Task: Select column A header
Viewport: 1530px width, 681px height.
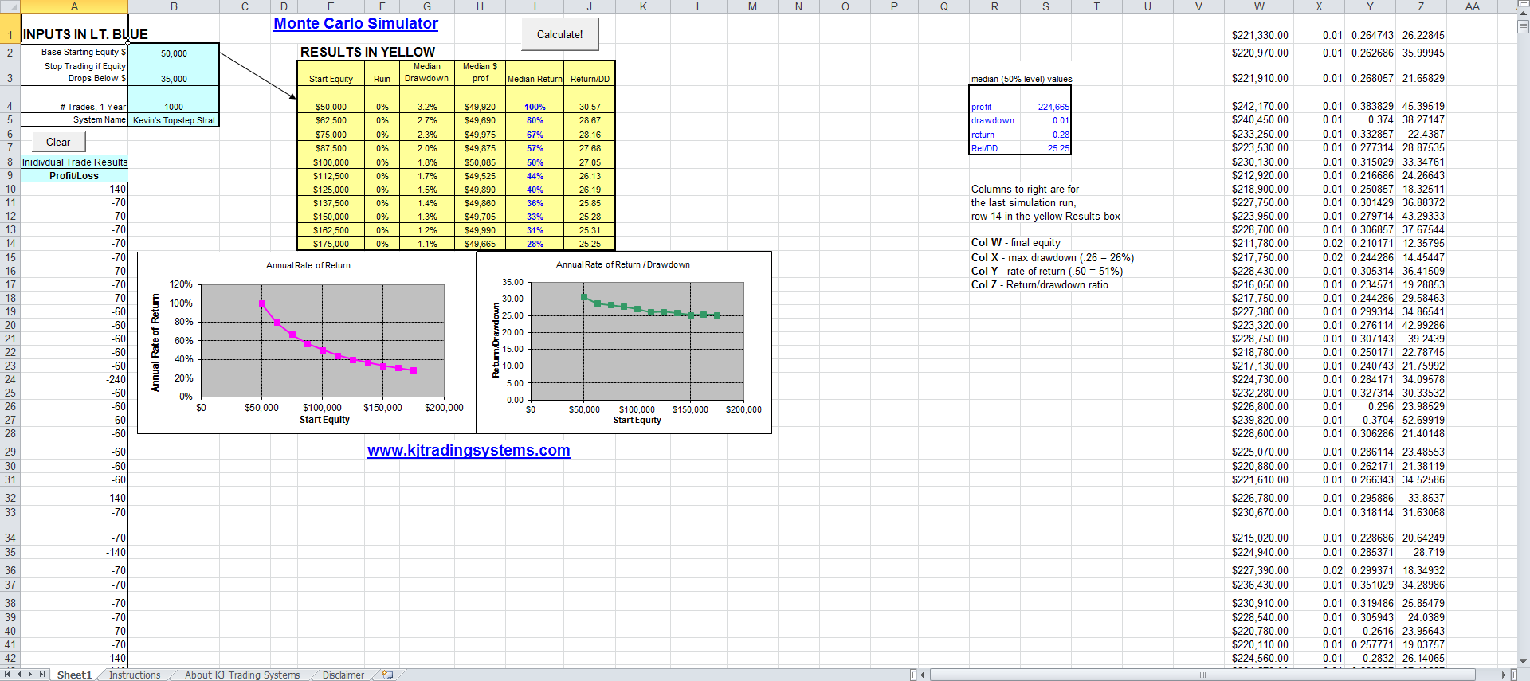Action: (x=74, y=6)
